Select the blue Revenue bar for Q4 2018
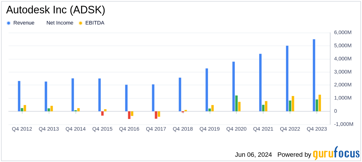This screenshot has width=362, height=162. 180,95
